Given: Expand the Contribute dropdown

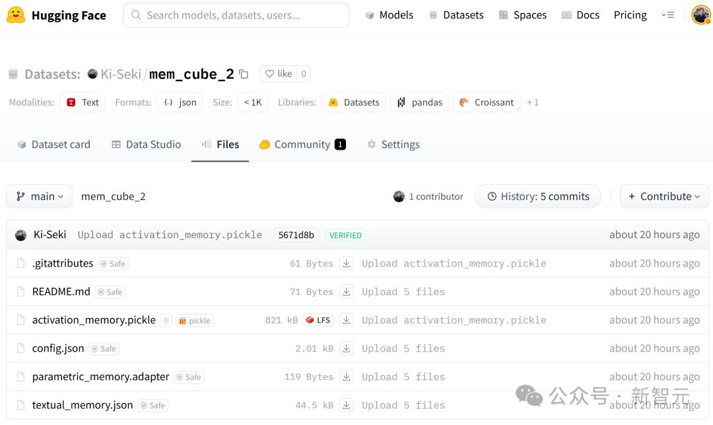Looking at the screenshot, I should tap(664, 197).
